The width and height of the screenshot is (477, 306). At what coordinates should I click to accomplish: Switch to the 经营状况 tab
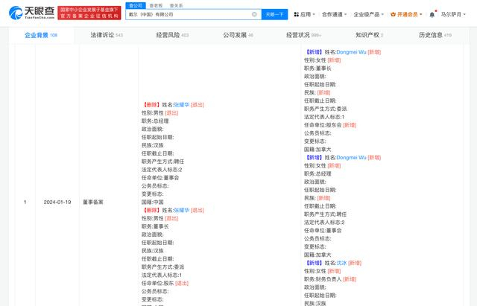(303, 35)
